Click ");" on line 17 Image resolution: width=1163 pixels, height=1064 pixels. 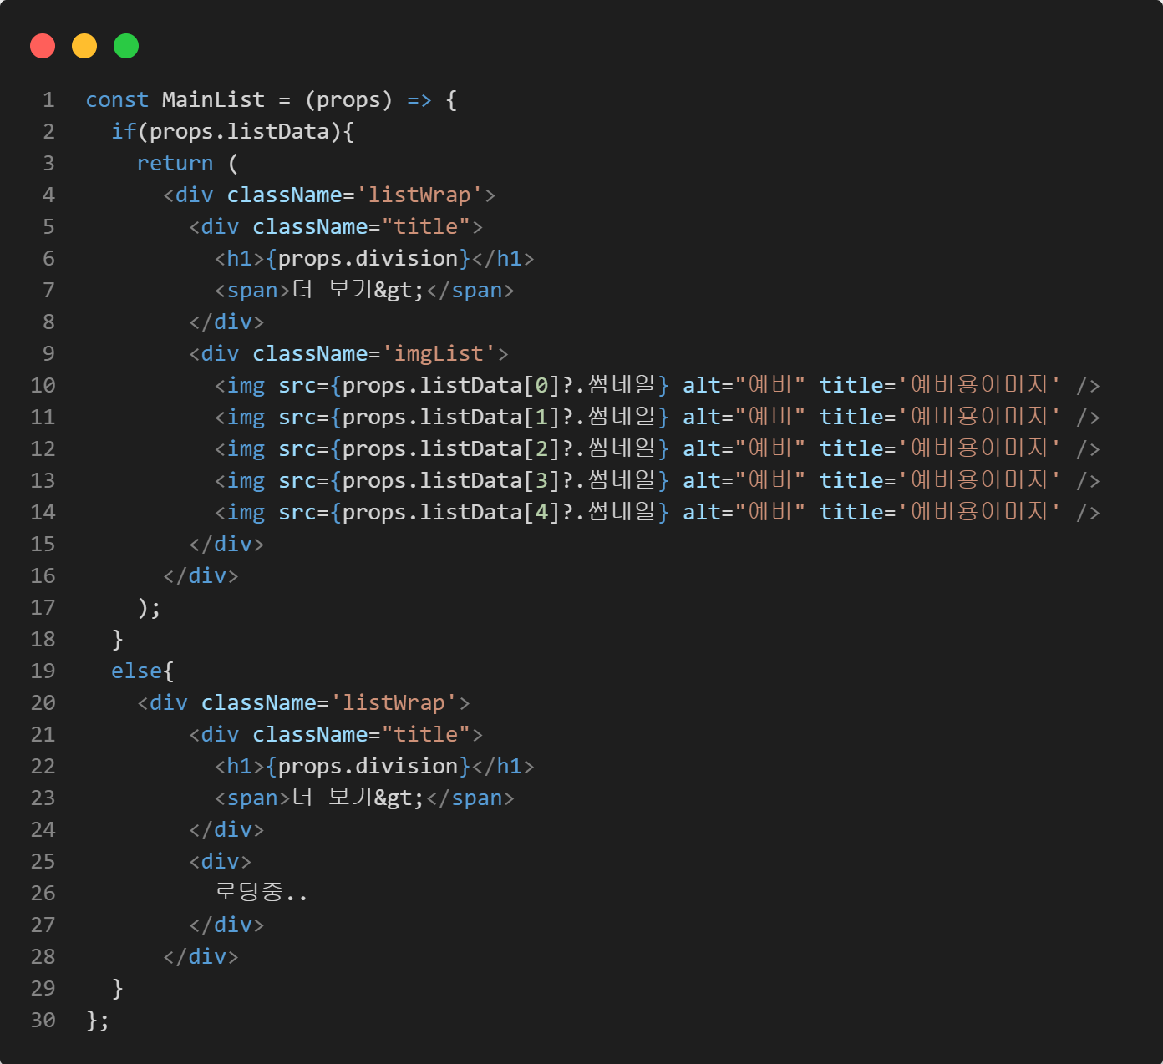tap(149, 607)
